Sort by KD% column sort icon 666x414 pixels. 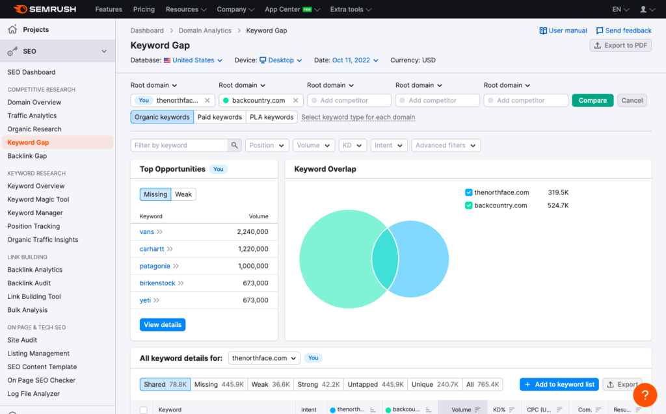pyautogui.click(x=512, y=409)
